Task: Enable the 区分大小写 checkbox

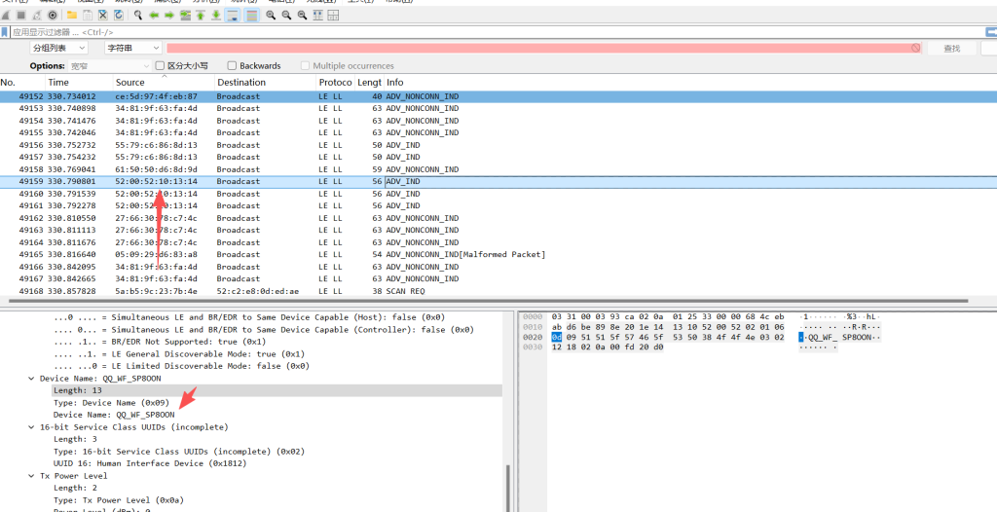Action: pyautogui.click(x=161, y=66)
